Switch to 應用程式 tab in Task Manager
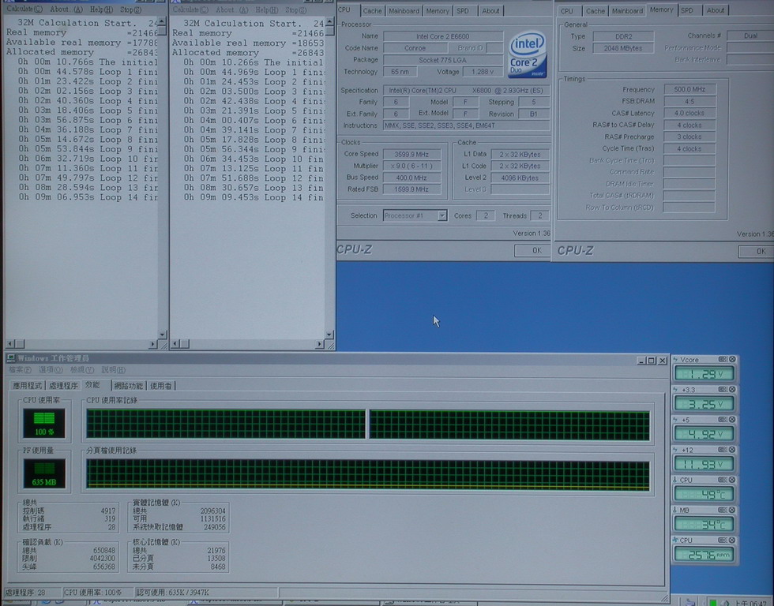774x606 pixels. pos(27,386)
